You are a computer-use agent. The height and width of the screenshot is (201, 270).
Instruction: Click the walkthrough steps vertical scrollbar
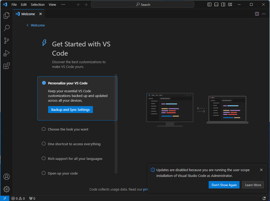coord(116,123)
